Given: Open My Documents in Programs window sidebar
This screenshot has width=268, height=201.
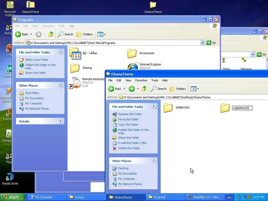Looking at the screenshot, I should (x=34, y=98).
